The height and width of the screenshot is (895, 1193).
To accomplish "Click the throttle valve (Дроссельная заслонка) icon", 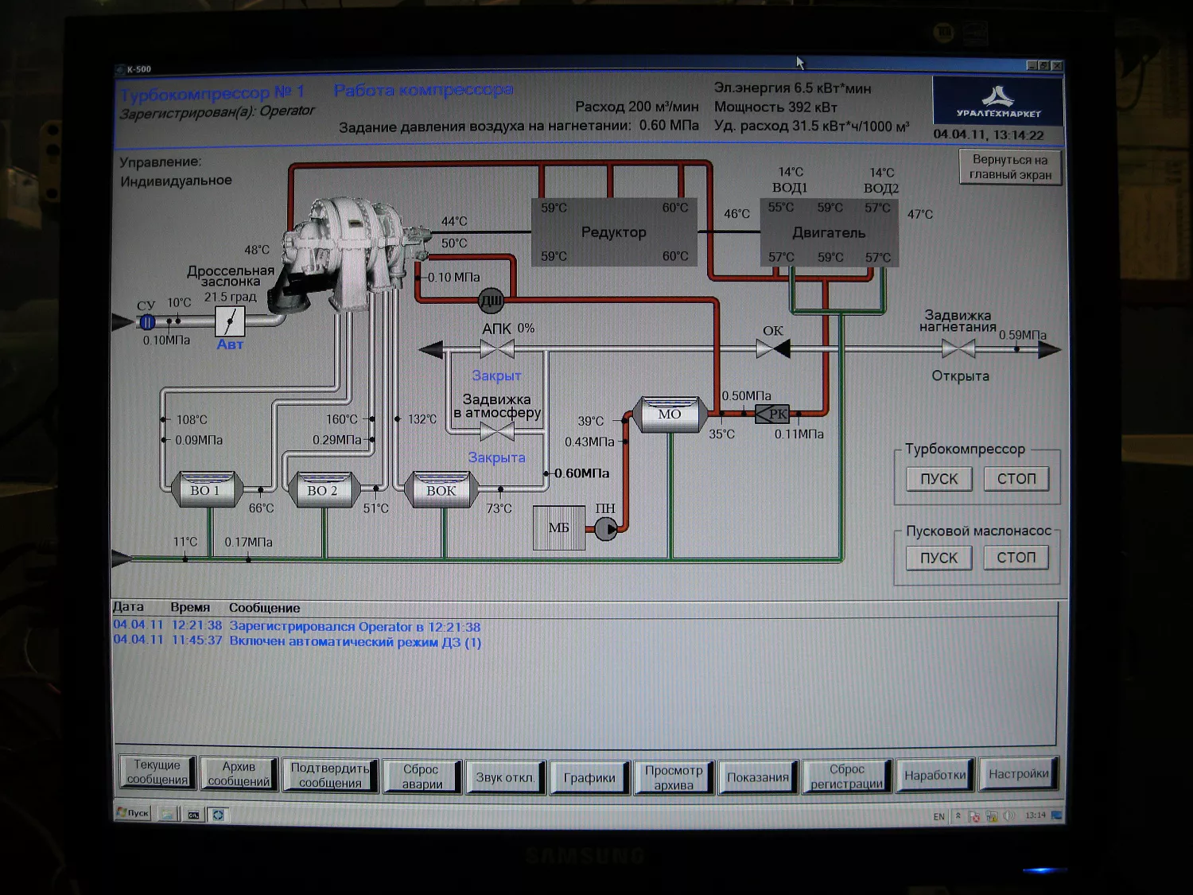I will [x=230, y=322].
